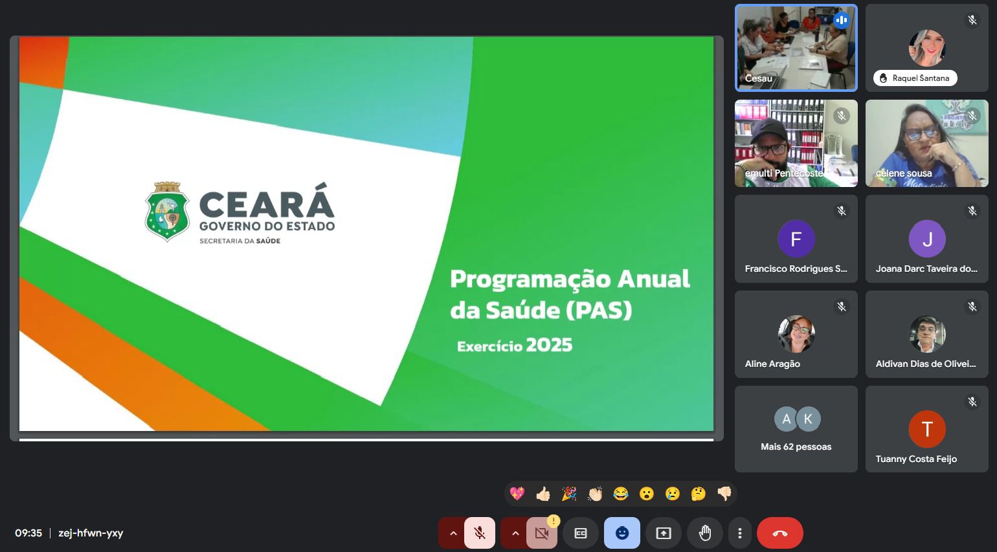This screenshot has width=997, height=552.
Task: Select the Aldivan Dias de Oliveira tile
Action: [927, 334]
